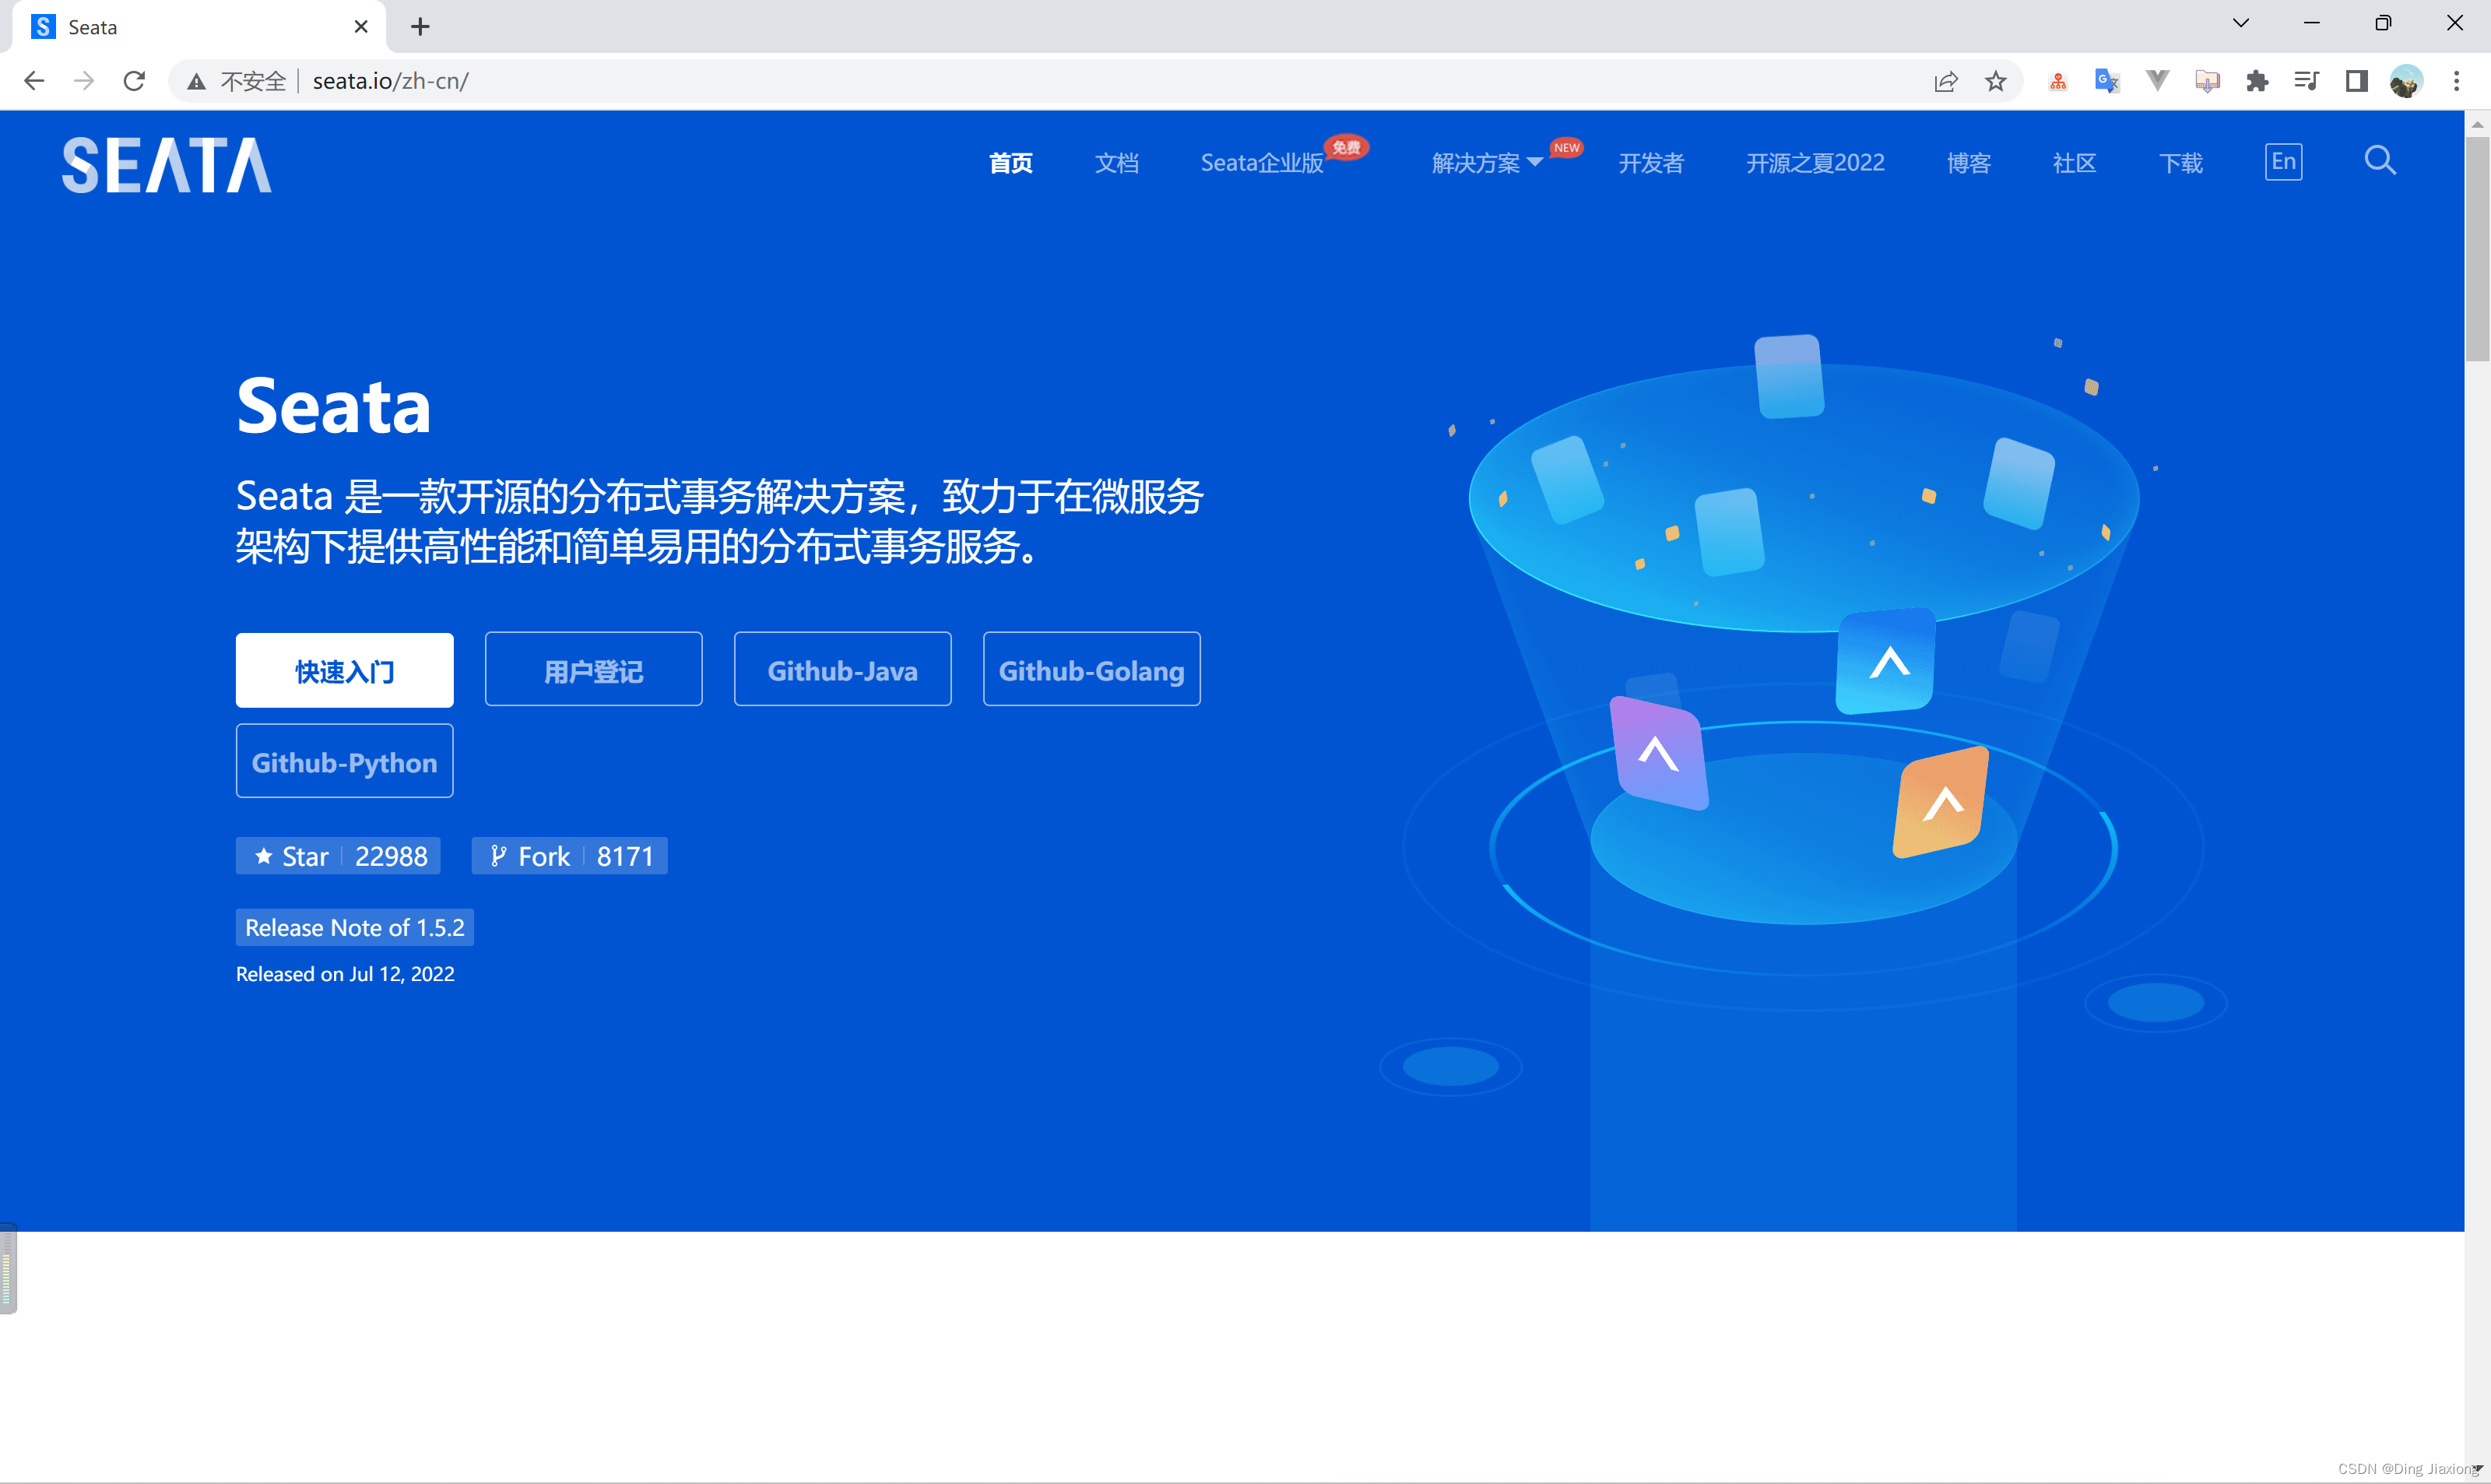Open the Github-Python link button
2491x1484 pixels.
pos(345,761)
